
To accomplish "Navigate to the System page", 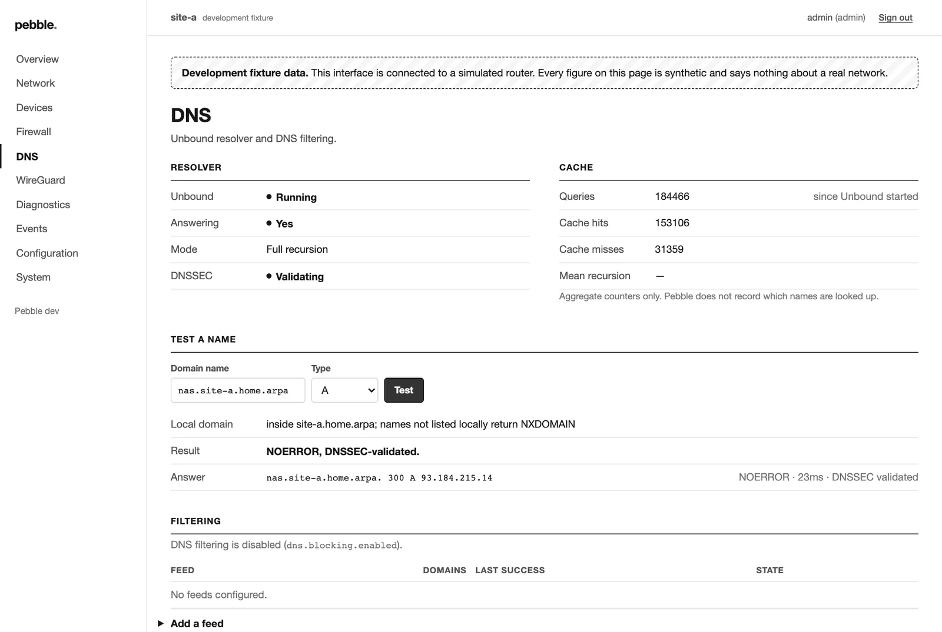I will pyautogui.click(x=33, y=277).
